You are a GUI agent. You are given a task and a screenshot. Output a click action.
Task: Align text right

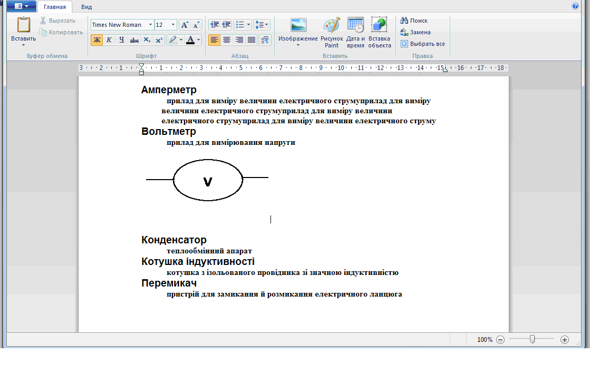[239, 40]
